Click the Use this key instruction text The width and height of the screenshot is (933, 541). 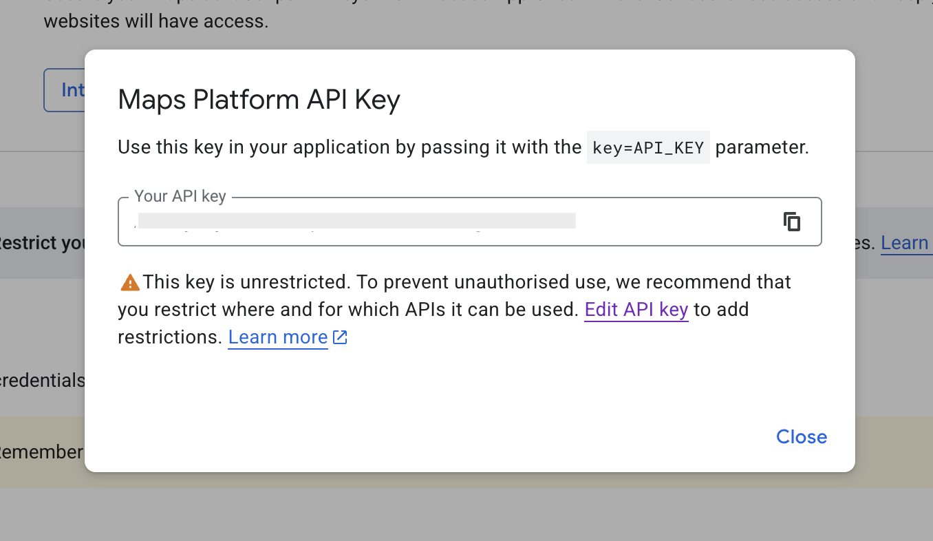tap(350, 147)
